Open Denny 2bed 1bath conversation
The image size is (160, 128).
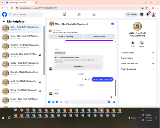pyautogui.click(x=21, y=91)
